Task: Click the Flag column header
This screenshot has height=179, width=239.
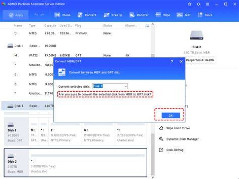Action: pyautogui.click(x=78, y=26)
